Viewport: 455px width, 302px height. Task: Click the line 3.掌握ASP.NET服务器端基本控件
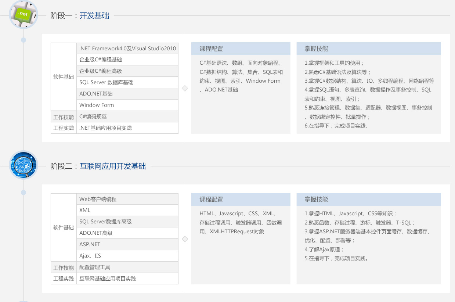point(367,231)
